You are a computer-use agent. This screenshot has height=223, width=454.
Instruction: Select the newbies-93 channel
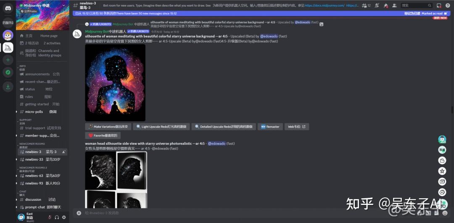42,183
